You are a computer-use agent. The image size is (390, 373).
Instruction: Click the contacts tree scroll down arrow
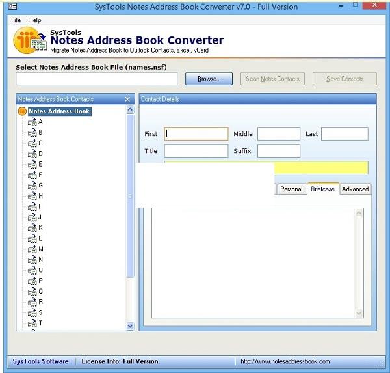coord(130,325)
